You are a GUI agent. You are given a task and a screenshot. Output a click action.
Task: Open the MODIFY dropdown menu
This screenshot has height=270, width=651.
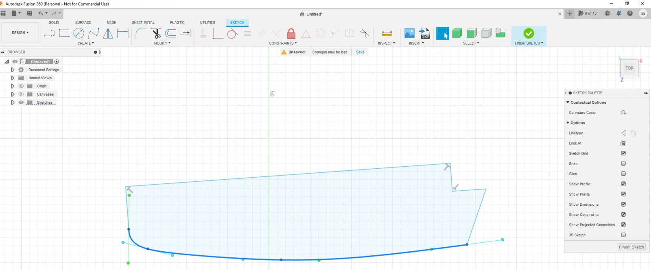(x=162, y=43)
